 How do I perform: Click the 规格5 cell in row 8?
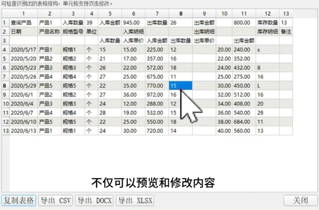click(73, 86)
